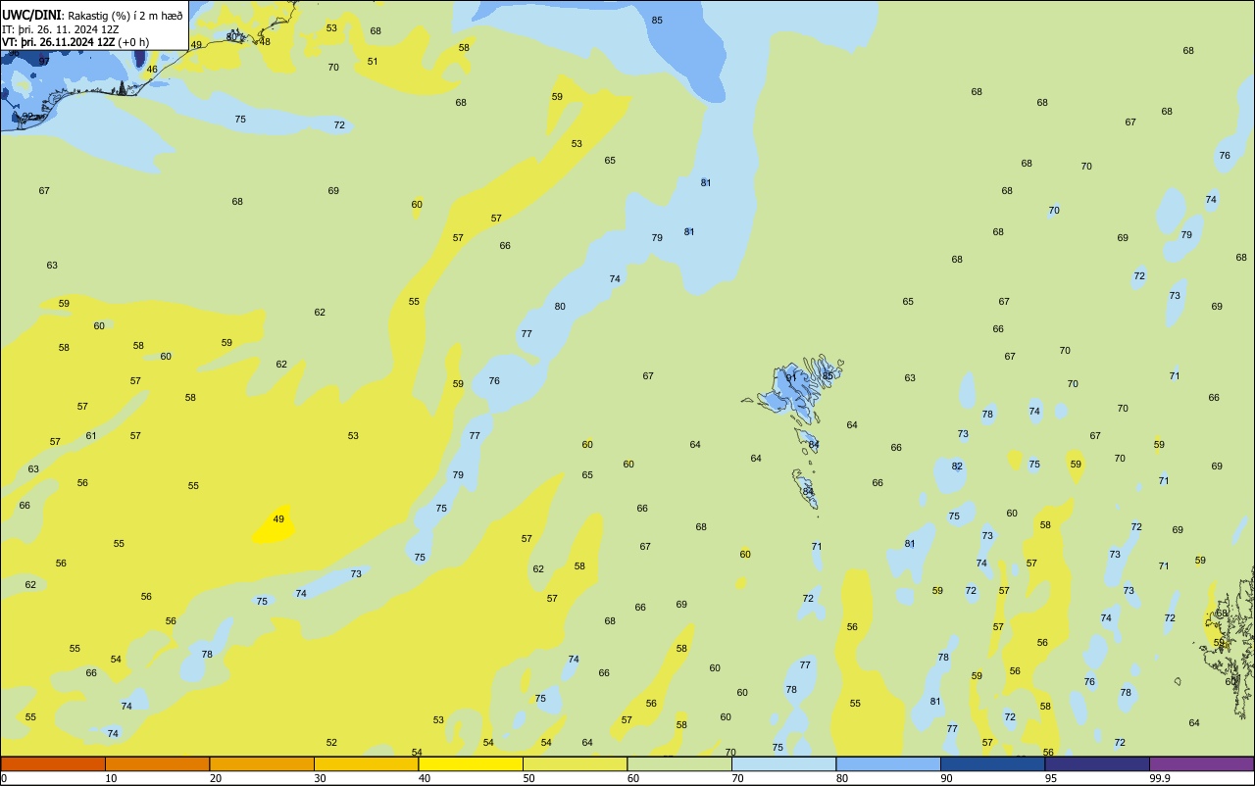The image size is (1255, 786).
Task: Click humidity value 48 on the map
Action: [x=265, y=41]
